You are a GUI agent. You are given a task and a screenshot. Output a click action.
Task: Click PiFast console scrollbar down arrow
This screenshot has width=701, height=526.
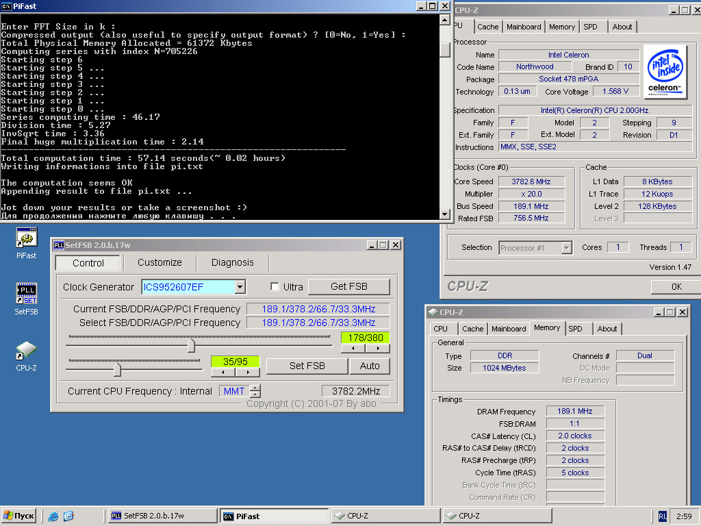(x=445, y=214)
